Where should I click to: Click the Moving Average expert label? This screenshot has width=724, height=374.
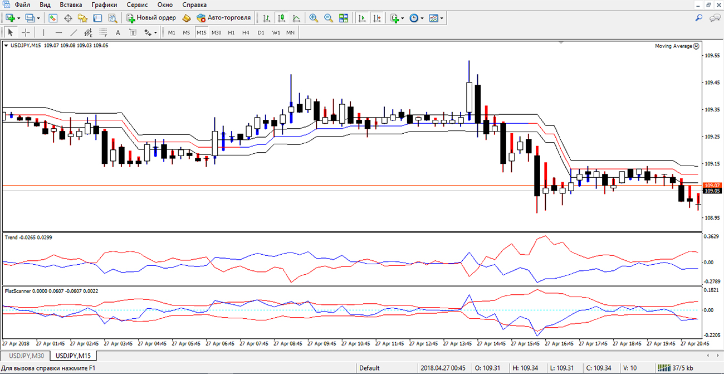tap(677, 46)
